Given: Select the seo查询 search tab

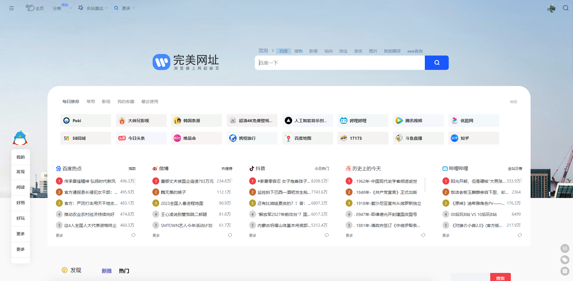Looking at the screenshot, I should click(x=415, y=51).
